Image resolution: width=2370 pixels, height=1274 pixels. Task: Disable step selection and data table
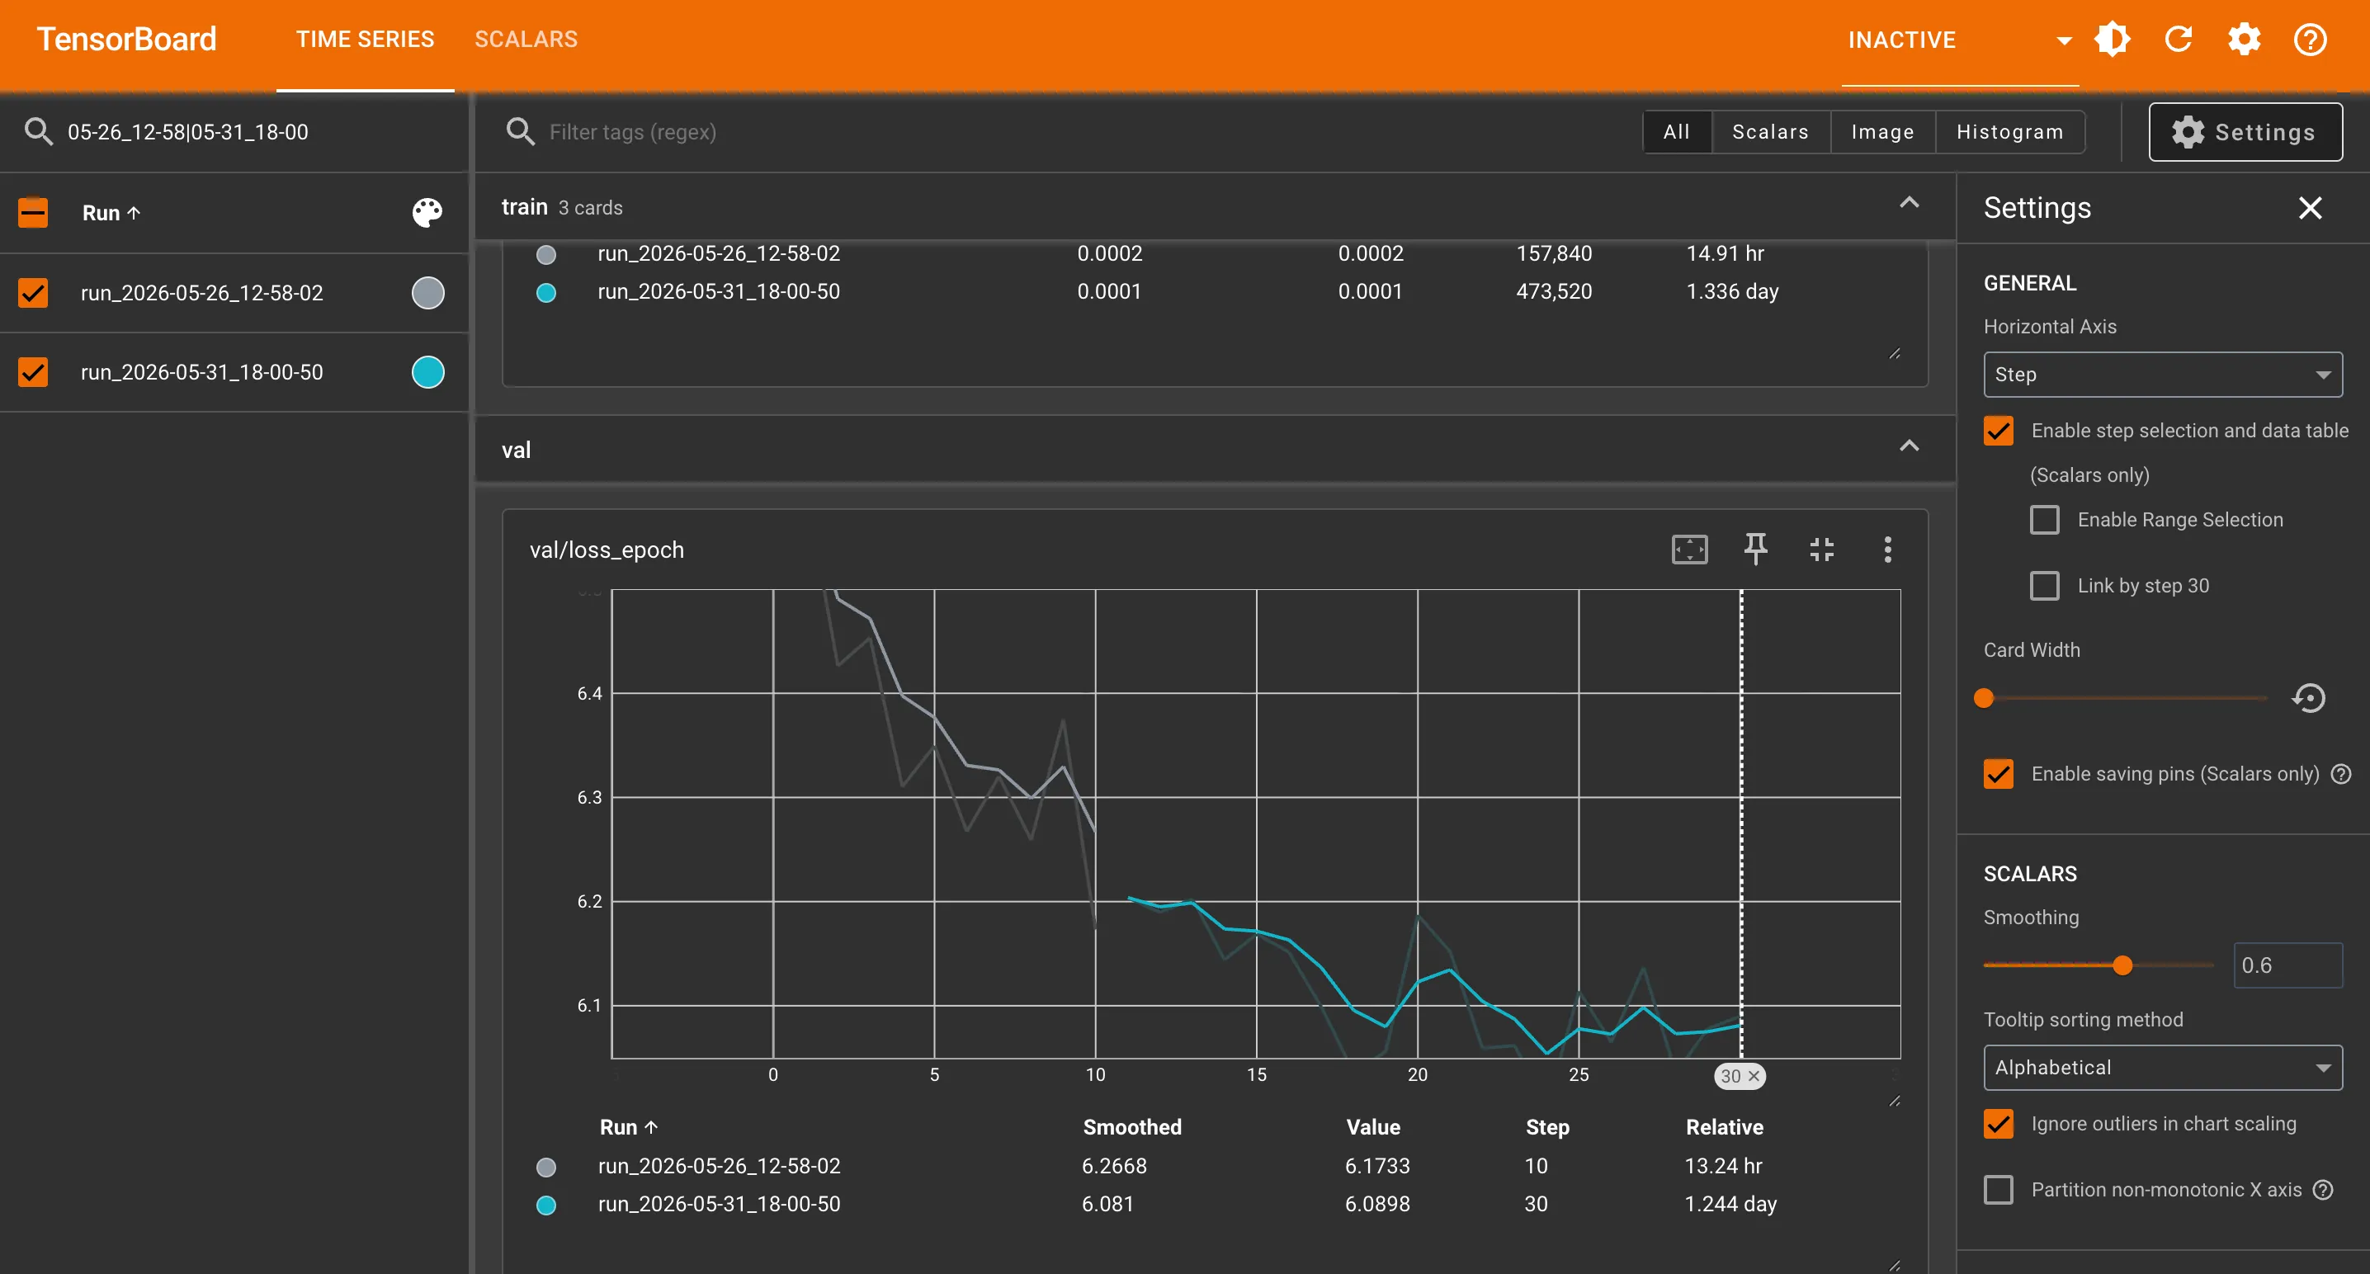[x=1999, y=431]
